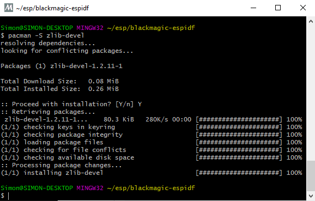This screenshot has height=201, width=315.
Task: Click the 'pacman -S zlib-devel' command text
Action: click(x=46, y=35)
